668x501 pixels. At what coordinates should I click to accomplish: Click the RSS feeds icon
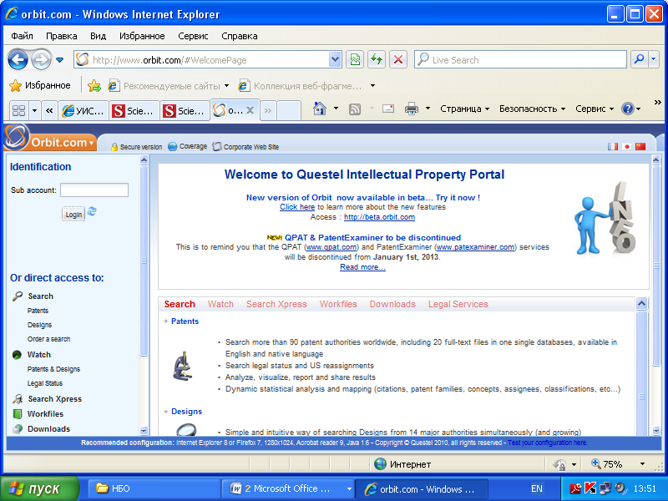[x=355, y=109]
